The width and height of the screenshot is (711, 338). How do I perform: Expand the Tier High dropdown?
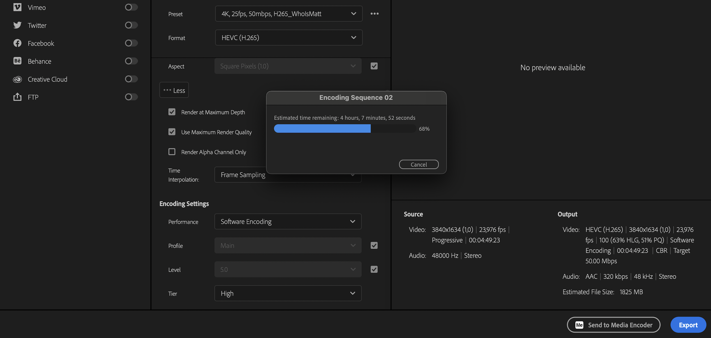(287, 293)
